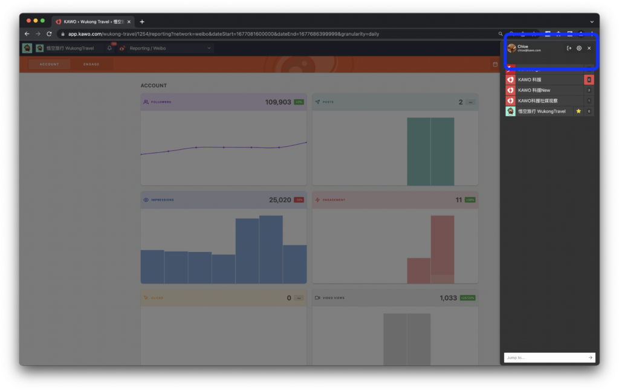Click the 109,903 followers value
The height and width of the screenshot is (391, 619).
coord(278,102)
